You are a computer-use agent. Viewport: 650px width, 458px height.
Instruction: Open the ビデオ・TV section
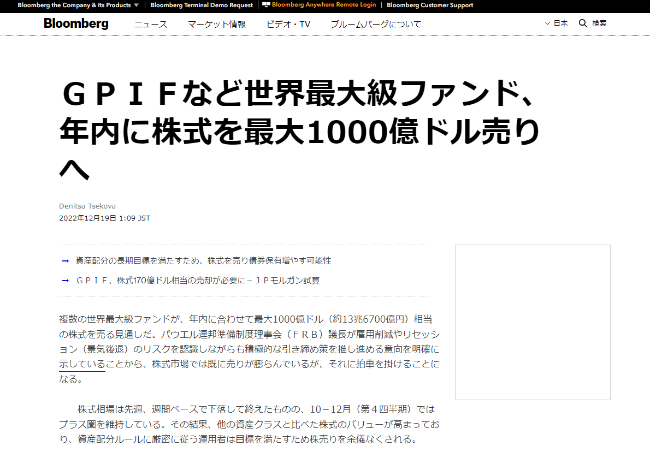click(x=288, y=24)
